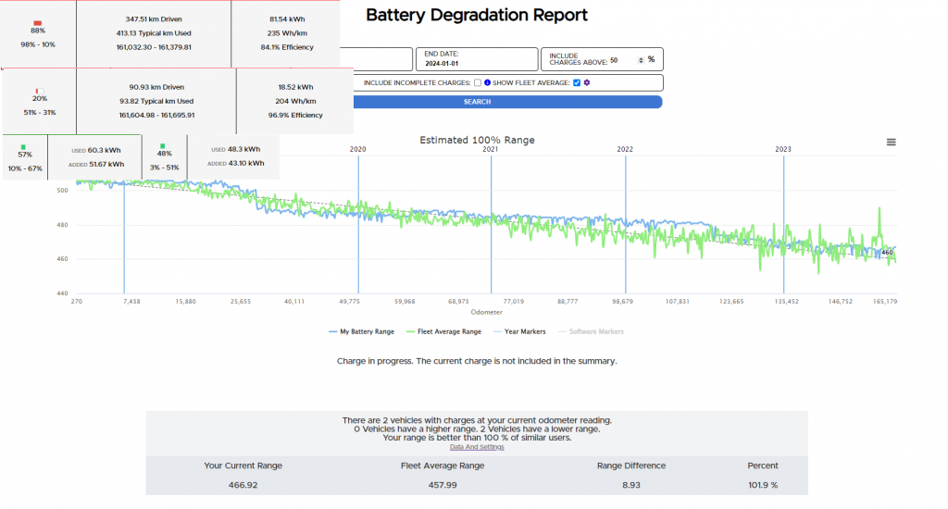Open the chart hamburger menu
The width and height of the screenshot is (948, 509).
[891, 142]
